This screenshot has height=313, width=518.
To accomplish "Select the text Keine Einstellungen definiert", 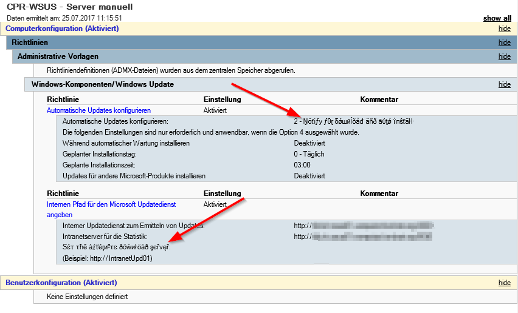I will click(x=87, y=297).
